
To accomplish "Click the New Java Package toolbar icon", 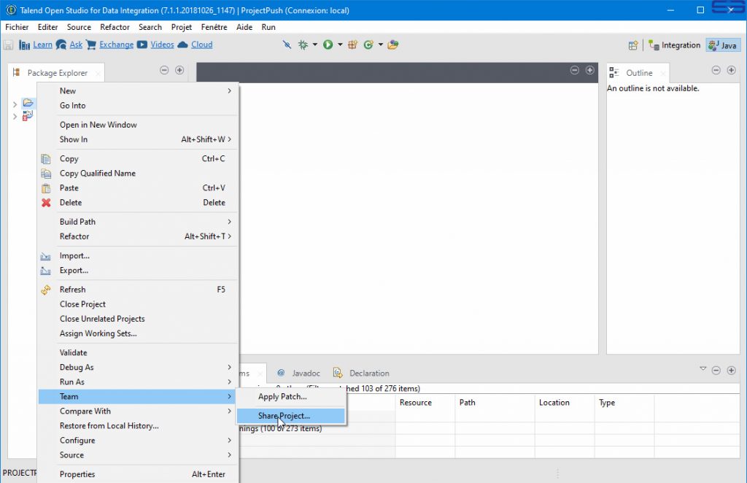I will click(352, 45).
